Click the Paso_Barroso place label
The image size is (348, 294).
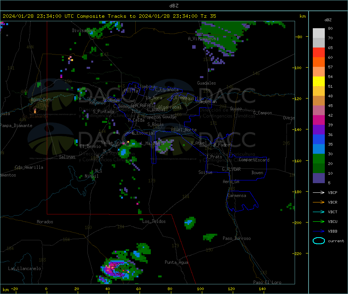[237, 238]
